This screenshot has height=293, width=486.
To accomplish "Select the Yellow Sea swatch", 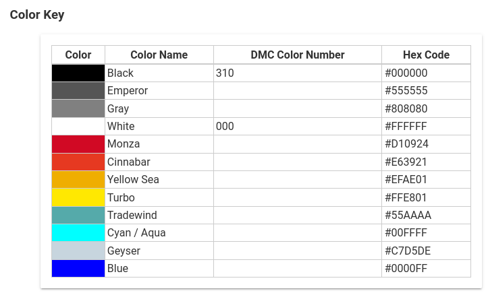I will tap(78, 179).
